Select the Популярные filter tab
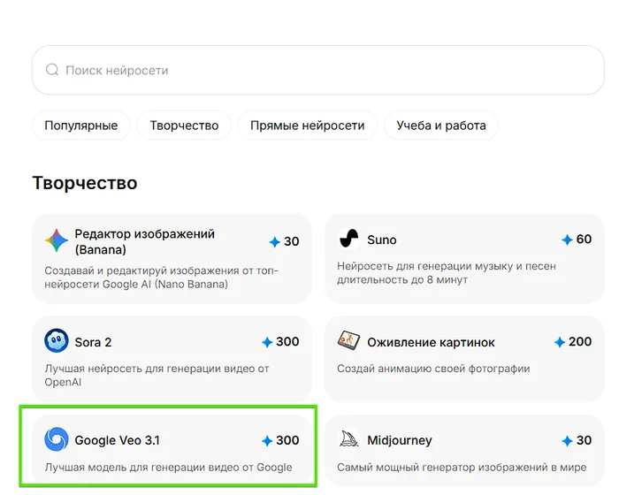This screenshot has height=495, width=619. [81, 126]
